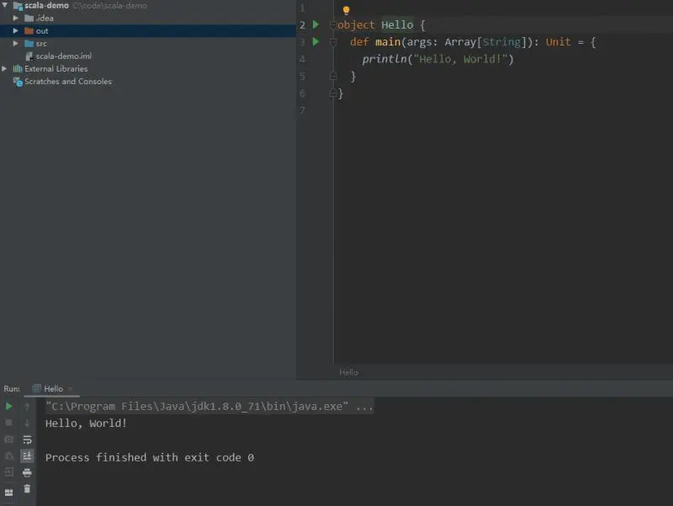This screenshot has width=673, height=506.
Task: Click the External Libraries bars icon
Action: tap(18, 69)
